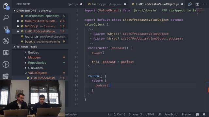
Task: Open the Explorer files view icon
Action: click(6, 6)
